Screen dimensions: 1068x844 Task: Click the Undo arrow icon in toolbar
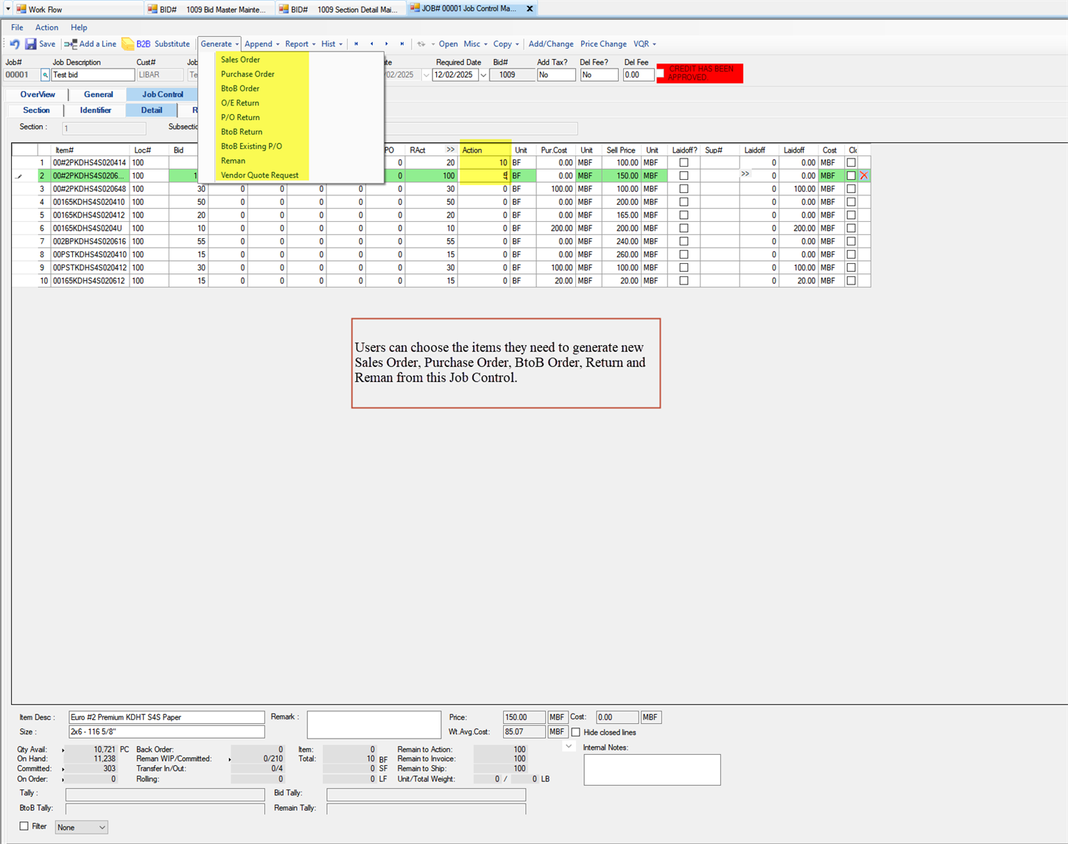[x=14, y=44]
